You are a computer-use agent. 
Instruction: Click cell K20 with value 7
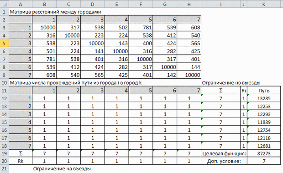click(x=264, y=161)
